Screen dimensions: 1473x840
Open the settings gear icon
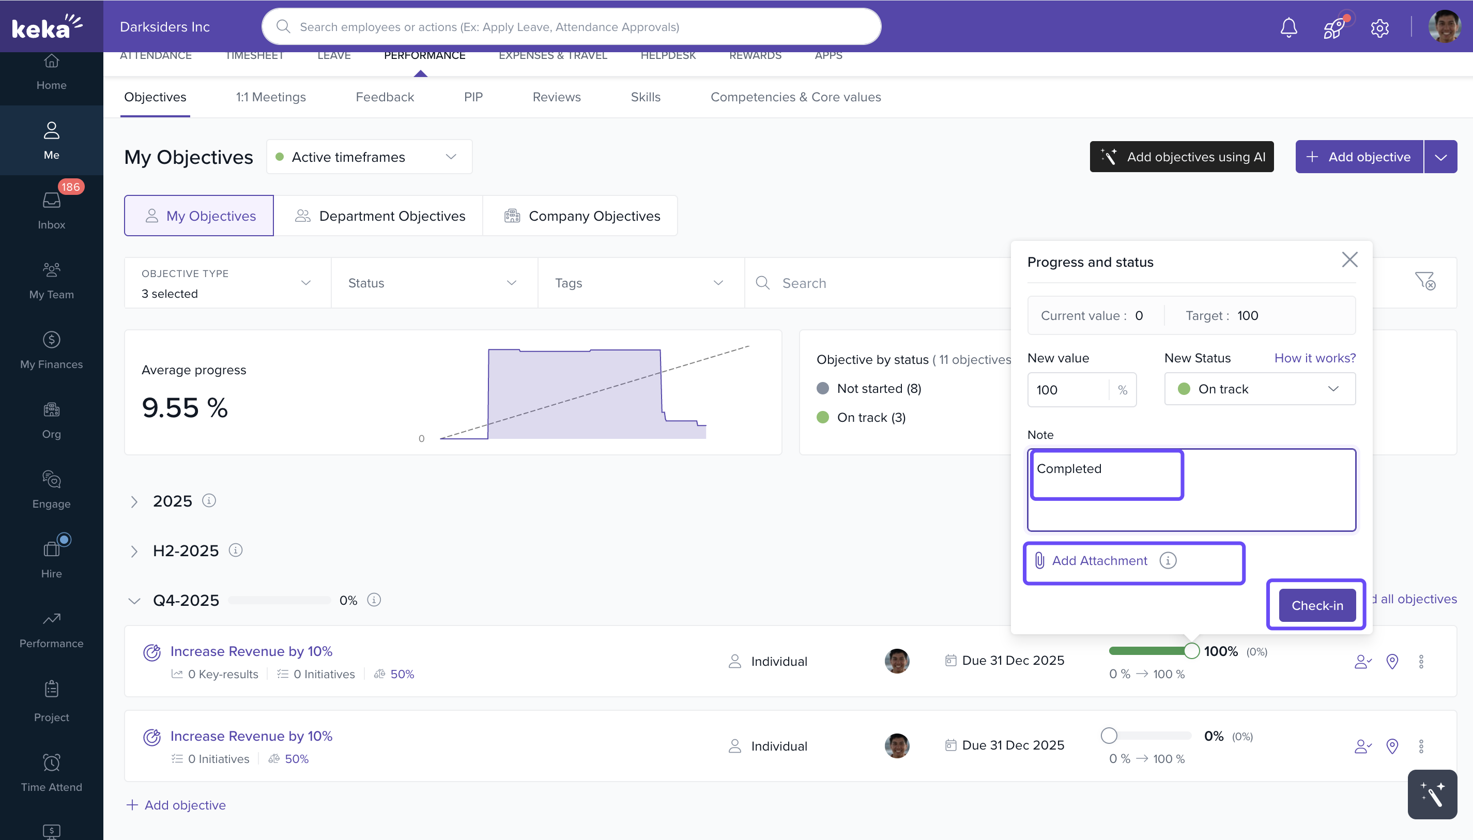pos(1379,27)
